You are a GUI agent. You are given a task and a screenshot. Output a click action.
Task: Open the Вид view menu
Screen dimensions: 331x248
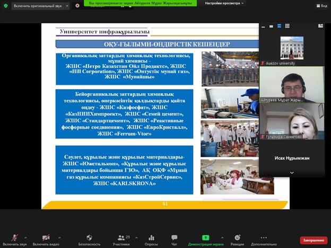pyautogui.click(x=322, y=6)
